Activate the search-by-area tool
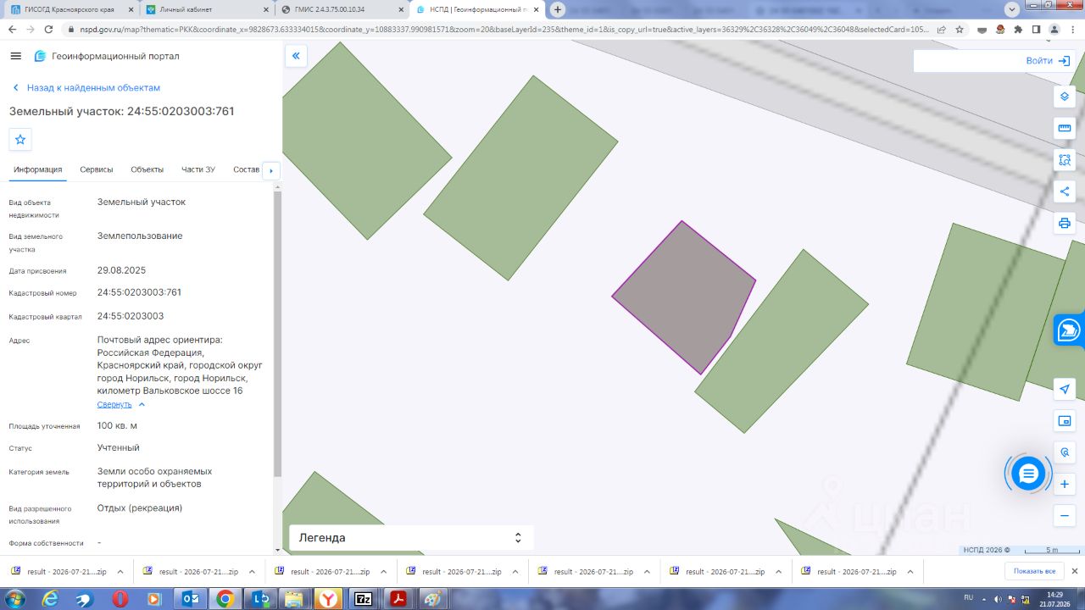Image resolution: width=1085 pixels, height=610 pixels. [x=1065, y=160]
